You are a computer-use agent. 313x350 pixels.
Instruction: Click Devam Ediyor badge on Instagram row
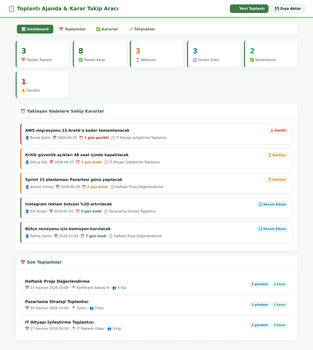(272, 204)
